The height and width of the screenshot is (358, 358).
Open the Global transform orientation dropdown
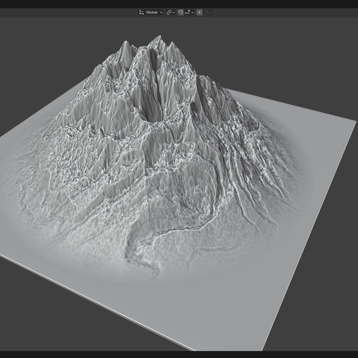[x=151, y=12]
